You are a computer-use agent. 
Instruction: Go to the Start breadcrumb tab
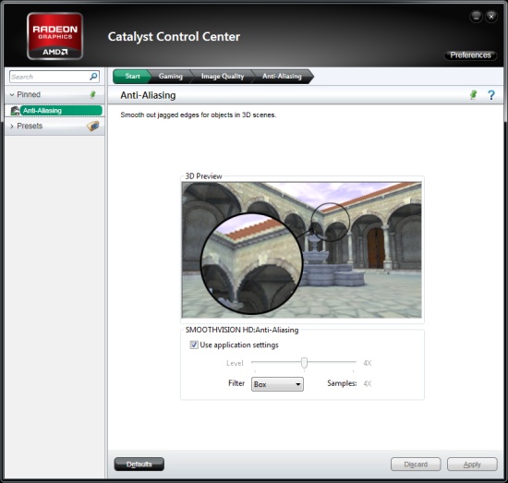click(132, 77)
